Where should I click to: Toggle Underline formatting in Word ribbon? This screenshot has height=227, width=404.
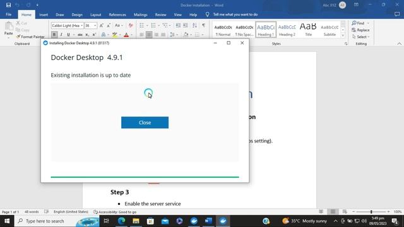click(x=68, y=35)
